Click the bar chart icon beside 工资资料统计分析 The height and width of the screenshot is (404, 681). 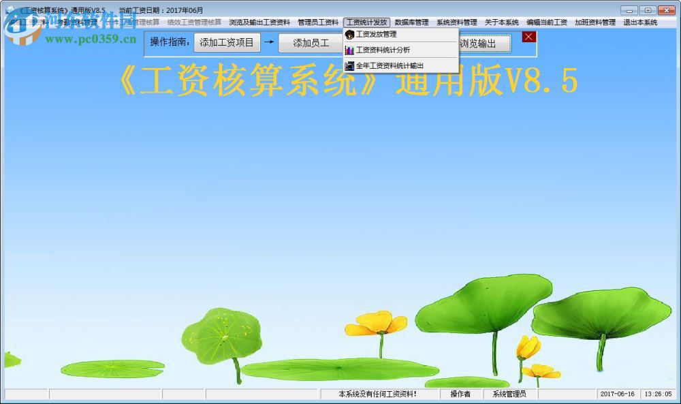click(x=349, y=50)
